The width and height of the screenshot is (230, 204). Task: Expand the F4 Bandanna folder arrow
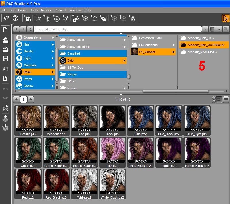tap(174, 45)
